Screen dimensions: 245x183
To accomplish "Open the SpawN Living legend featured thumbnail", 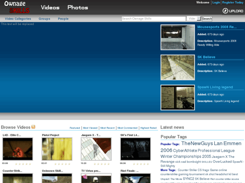I will 178,97.
